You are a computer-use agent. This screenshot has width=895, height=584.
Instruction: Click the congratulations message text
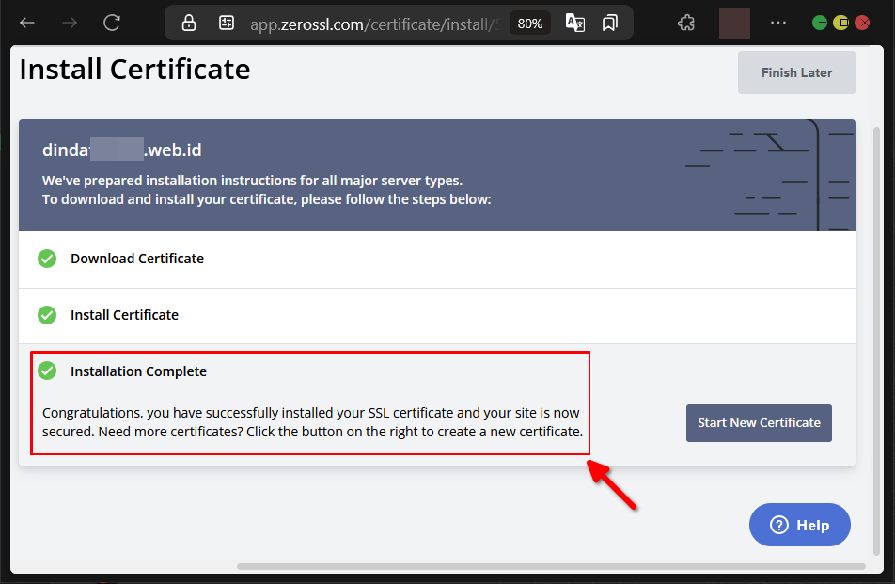pos(312,422)
